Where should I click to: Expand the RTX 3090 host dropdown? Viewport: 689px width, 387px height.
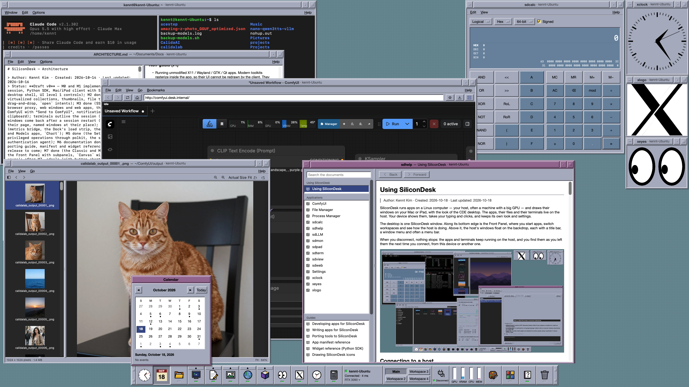tap(352, 380)
